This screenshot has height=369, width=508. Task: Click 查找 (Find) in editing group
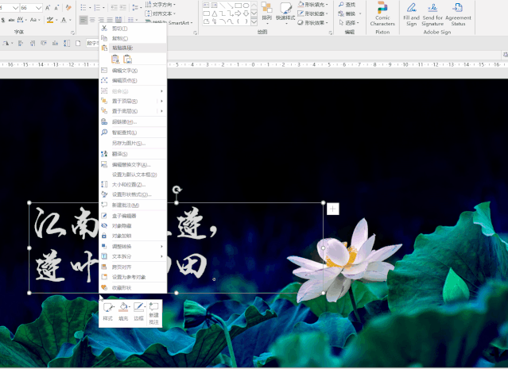click(347, 5)
